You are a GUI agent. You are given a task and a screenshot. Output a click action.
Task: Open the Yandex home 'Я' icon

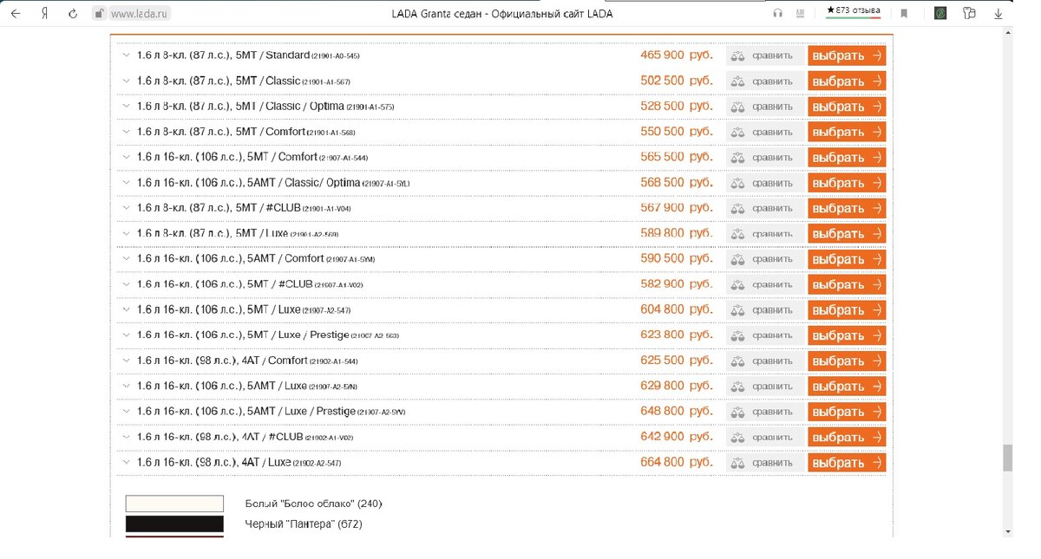pos(46,14)
